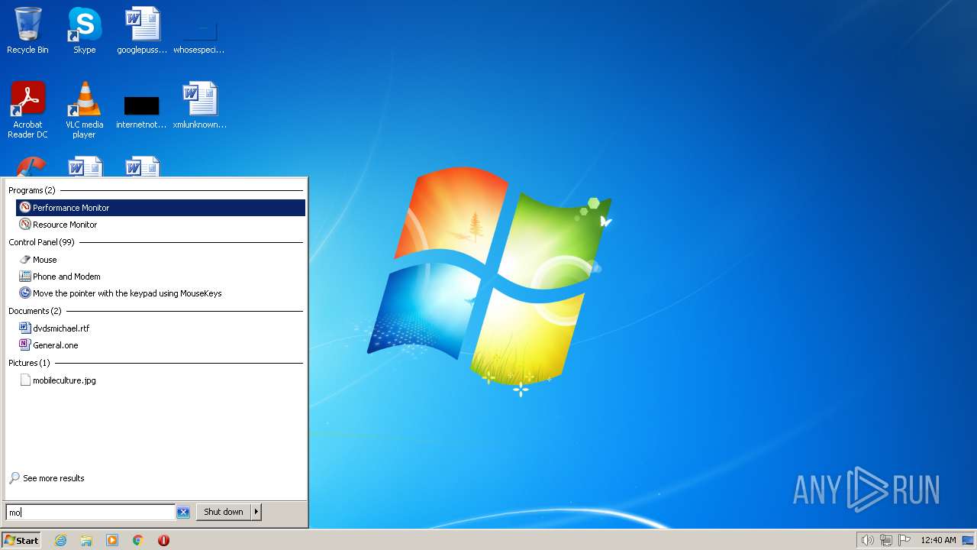Open Mouse control panel item
977x550 pixels.
(x=160, y=260)
